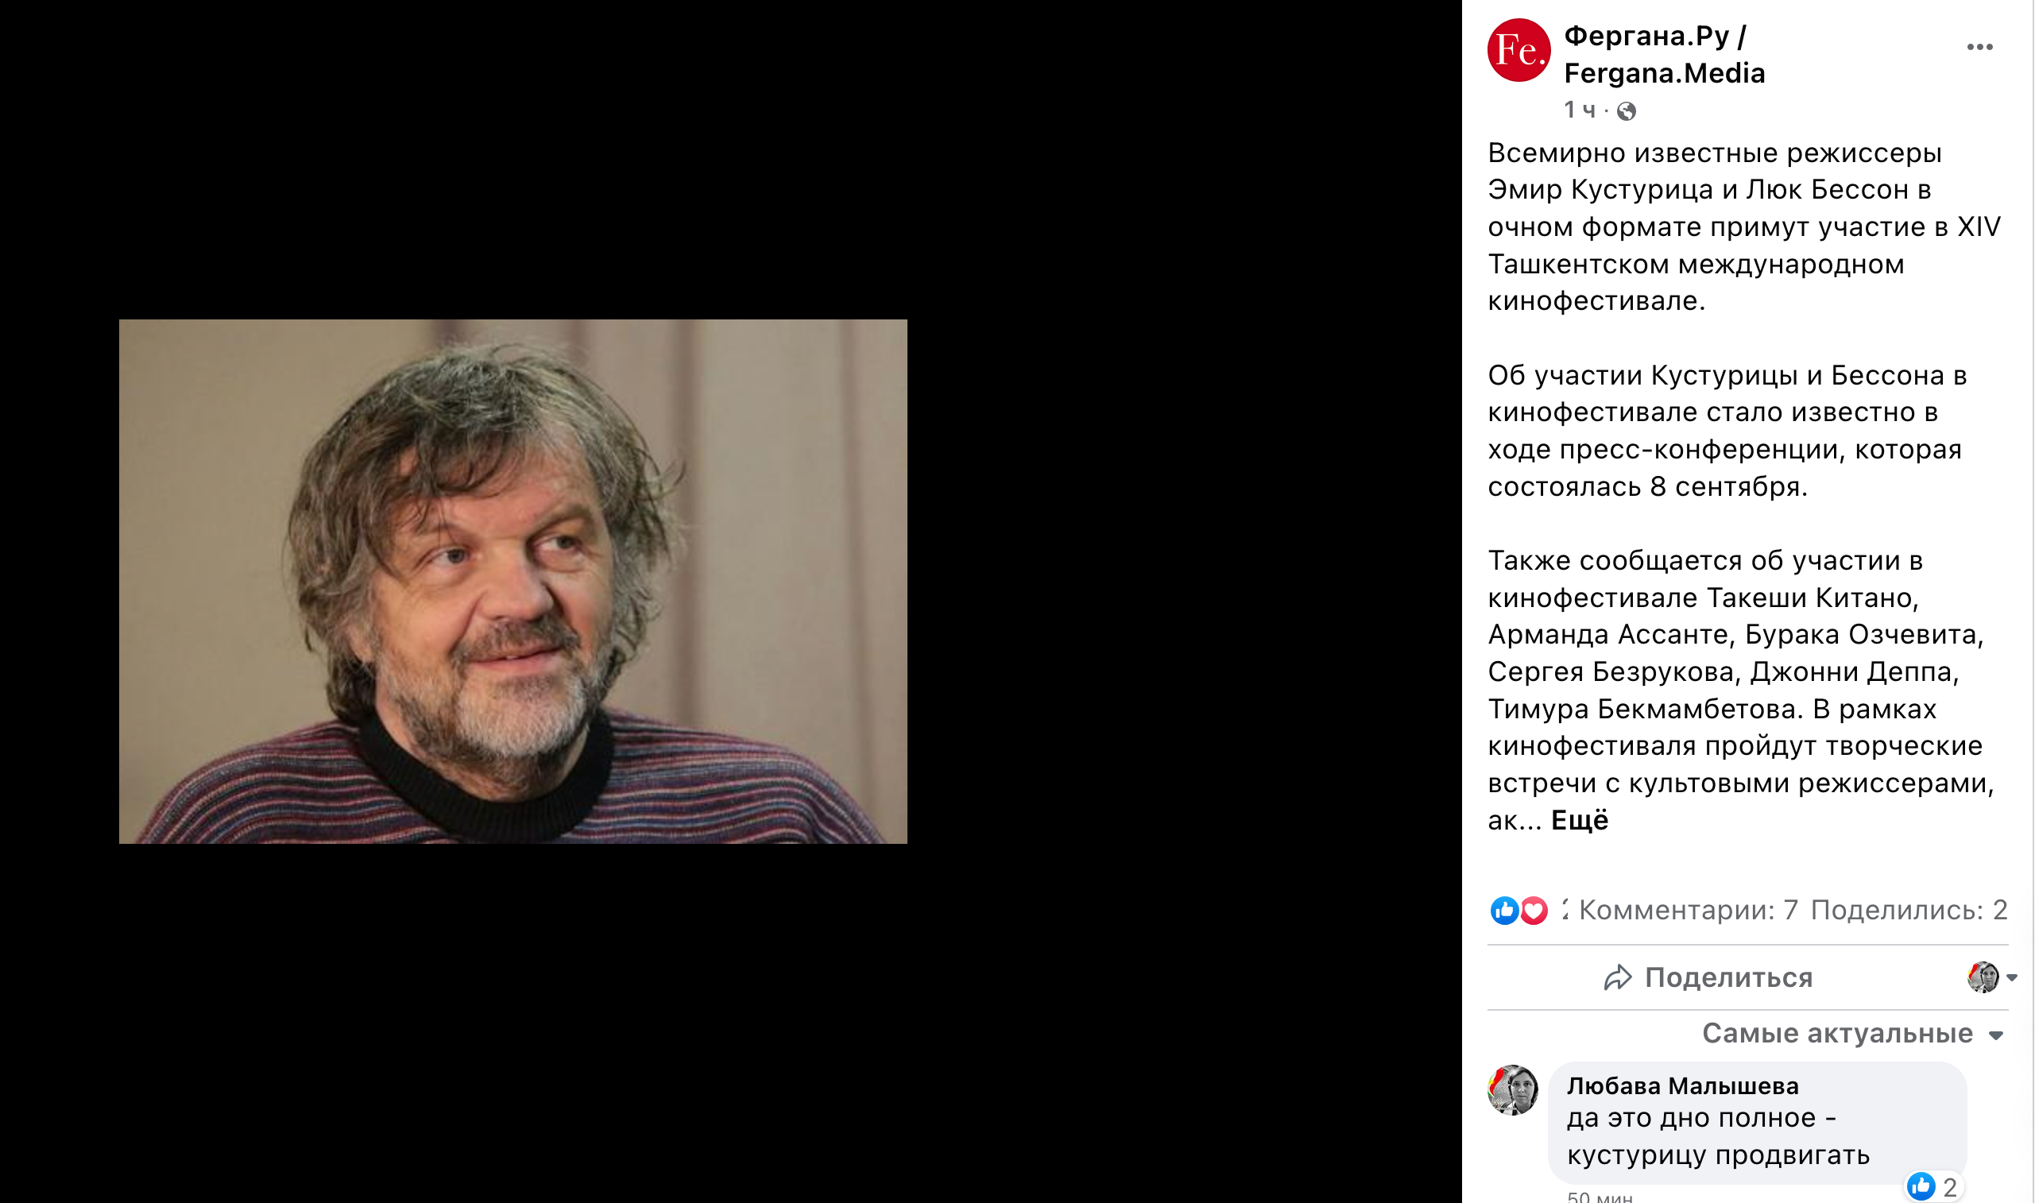The height and width of the screenshot is (1203, 2035).
Task: Expand the post text with Ещё
Action: tap(1579, 820)
